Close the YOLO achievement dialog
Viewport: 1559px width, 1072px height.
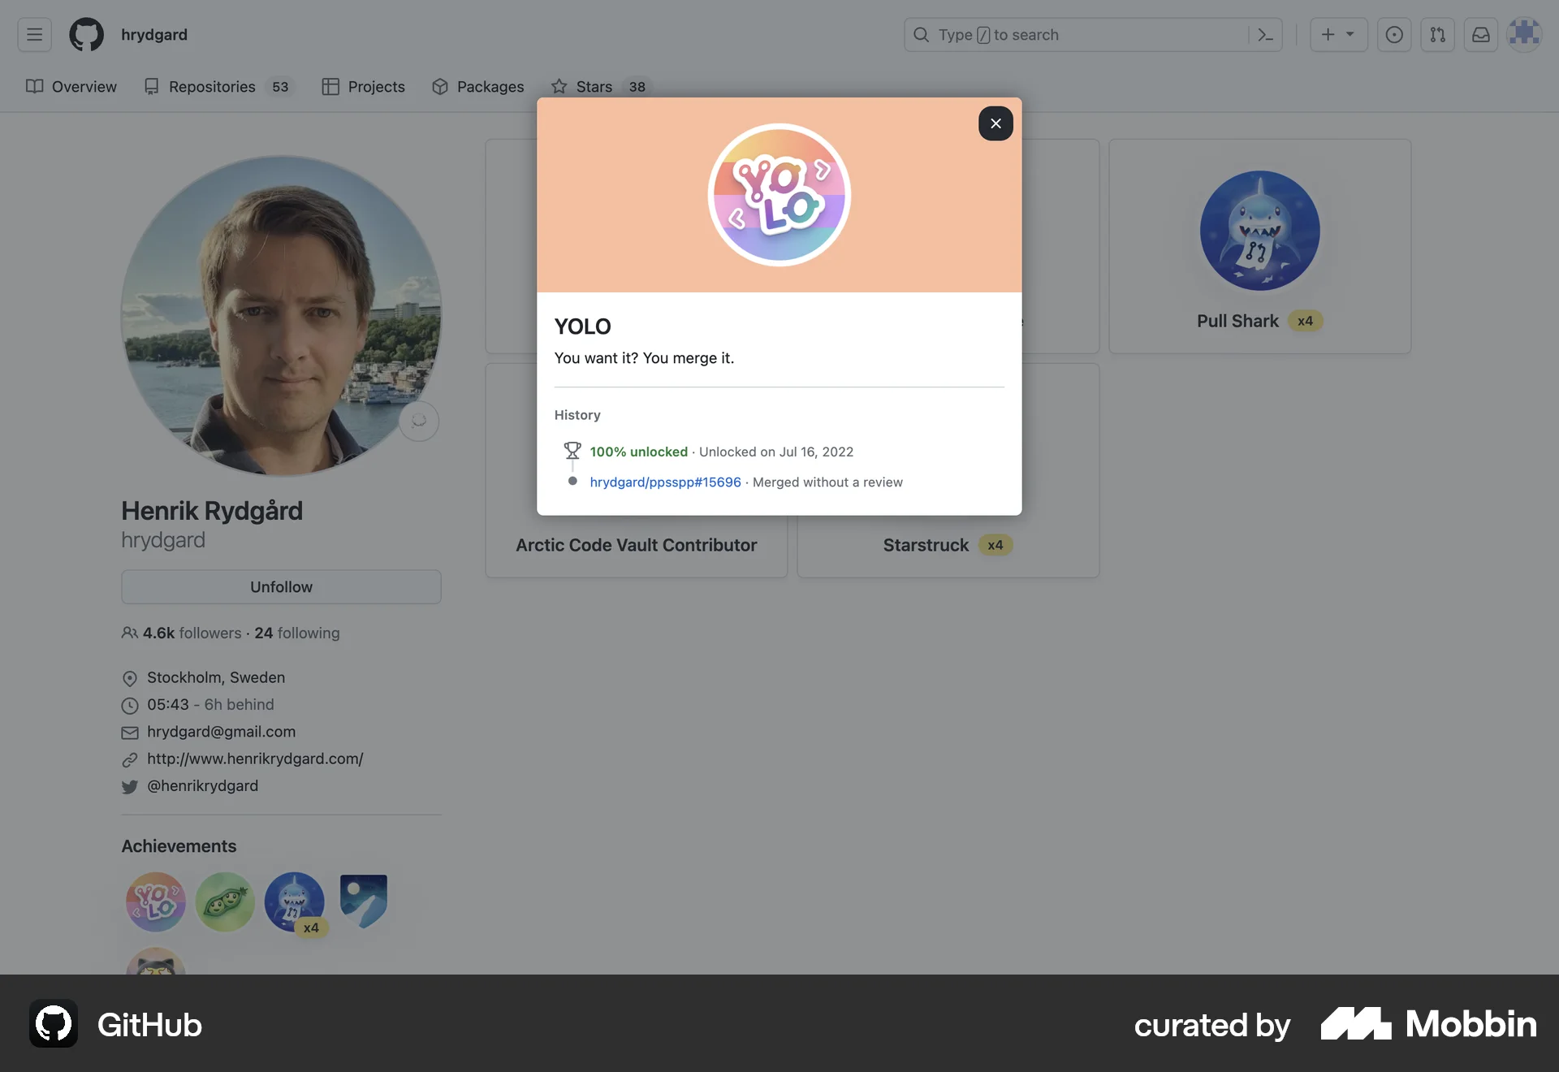tap(995, 123)
